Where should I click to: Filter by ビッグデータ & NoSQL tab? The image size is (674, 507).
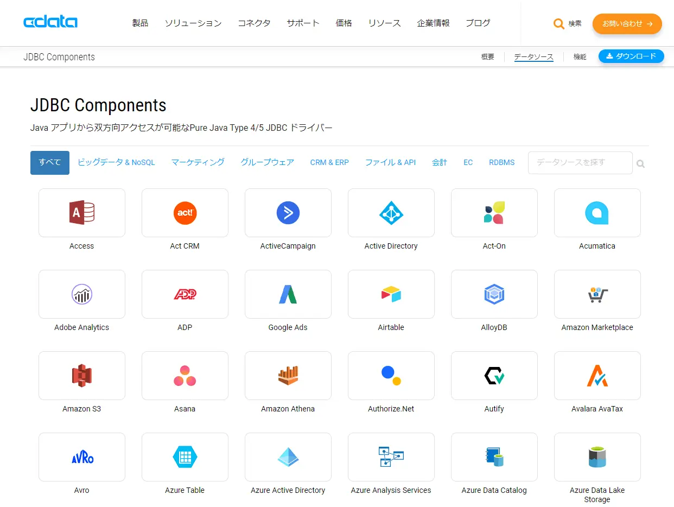(x=116, y=162)
